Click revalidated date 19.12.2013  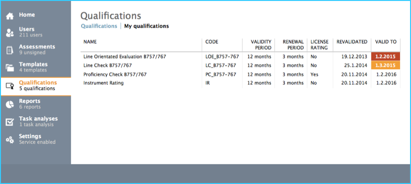coord(354,57)
